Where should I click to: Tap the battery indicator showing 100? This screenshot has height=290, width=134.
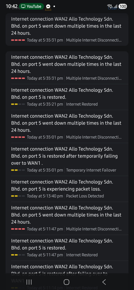pos(122,6)
